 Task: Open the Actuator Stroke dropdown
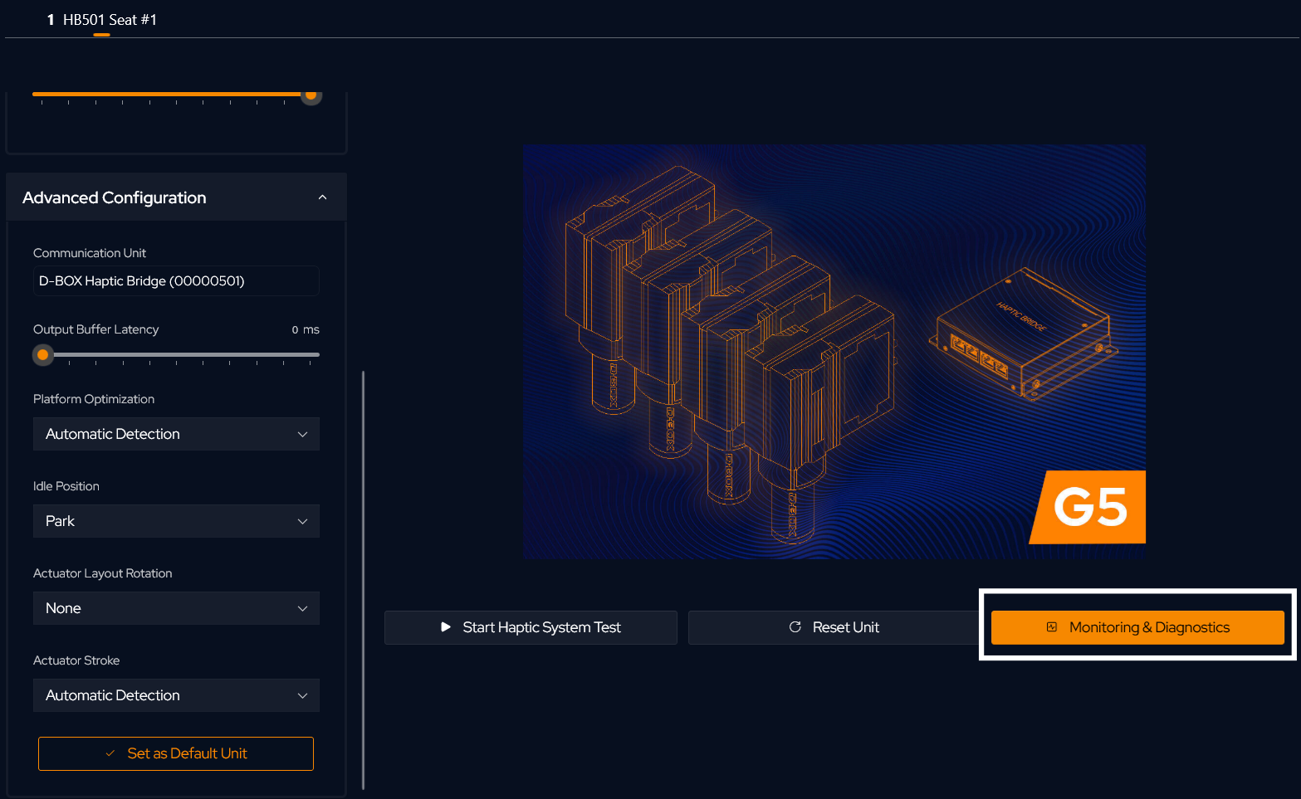176,695
